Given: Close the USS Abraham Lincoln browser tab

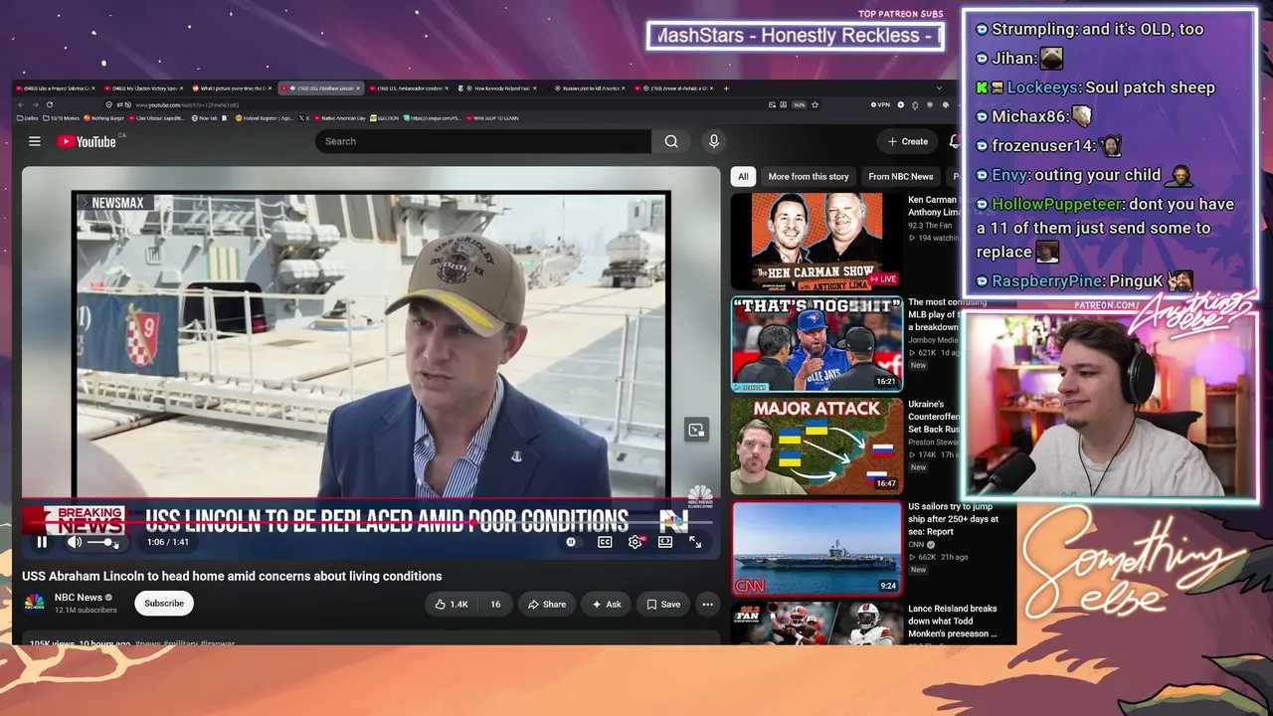Looking at the screenshot, I should 359,89.
